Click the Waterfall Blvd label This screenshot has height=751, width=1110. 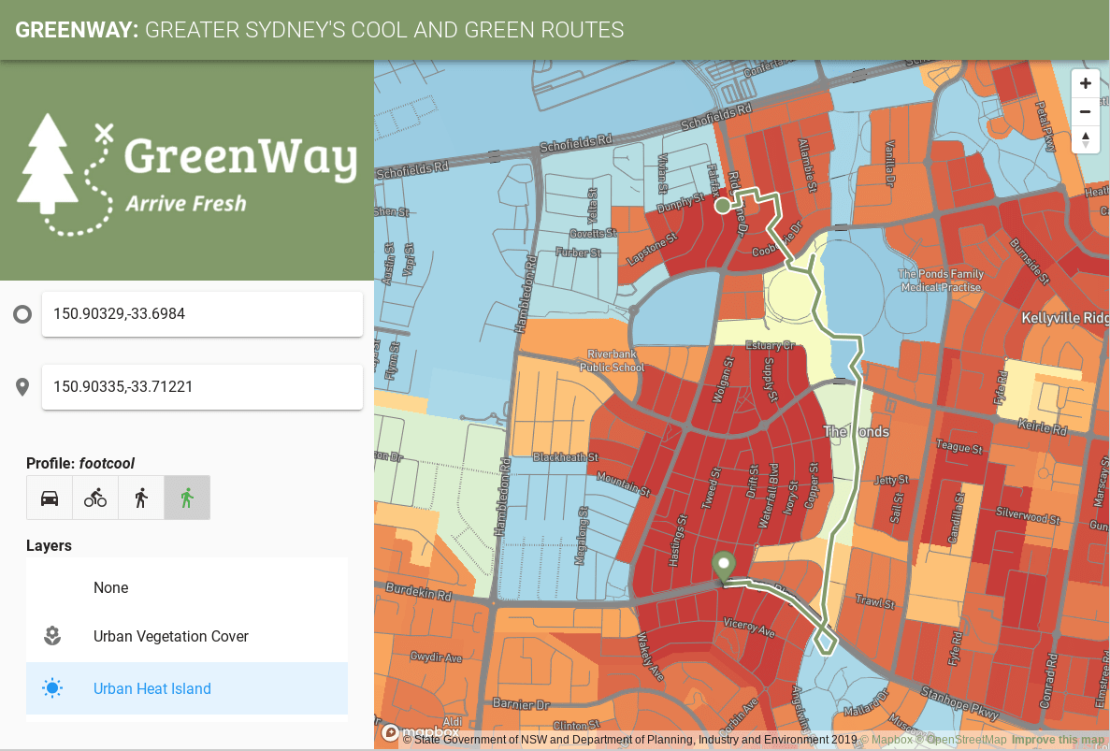pyautogui.click(x=769, y=497)
